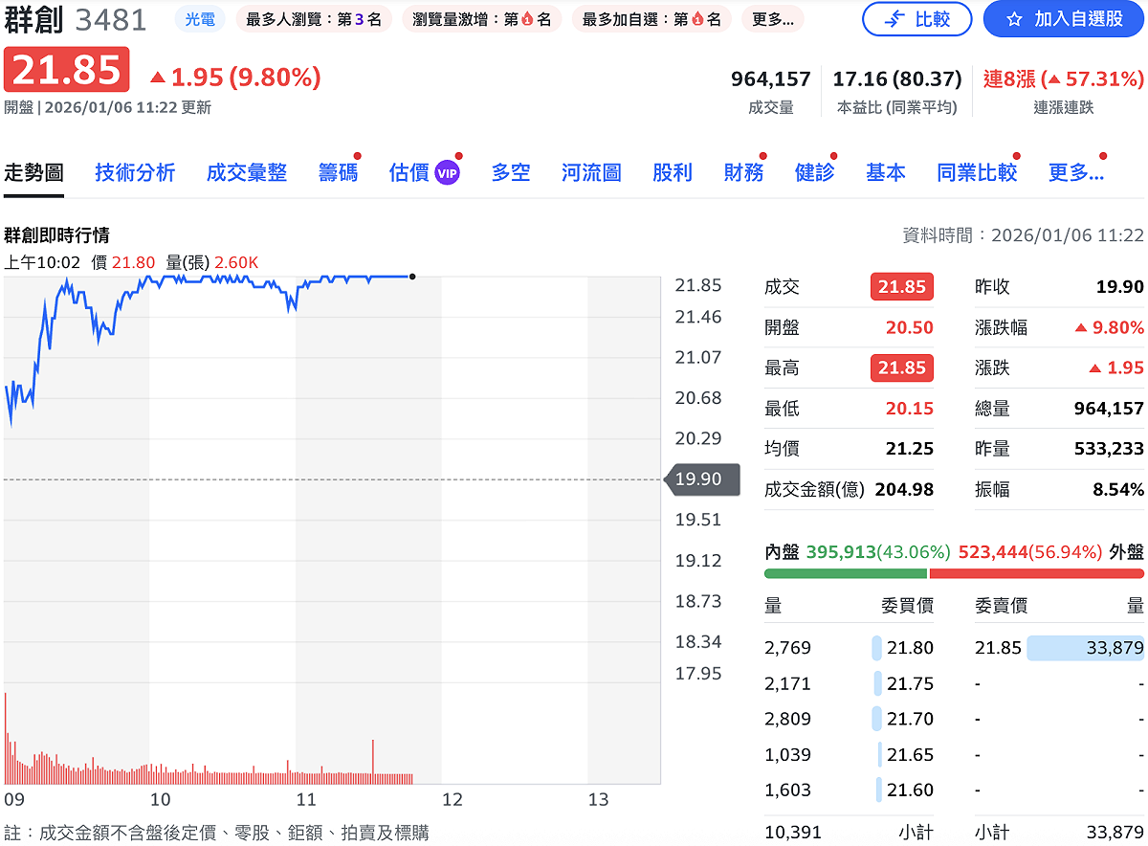Viewport: 1148px width, 846px height.
Task: Click the green-red 內盤/外盤 ratio bar
Action: click(x=954, y=573)
